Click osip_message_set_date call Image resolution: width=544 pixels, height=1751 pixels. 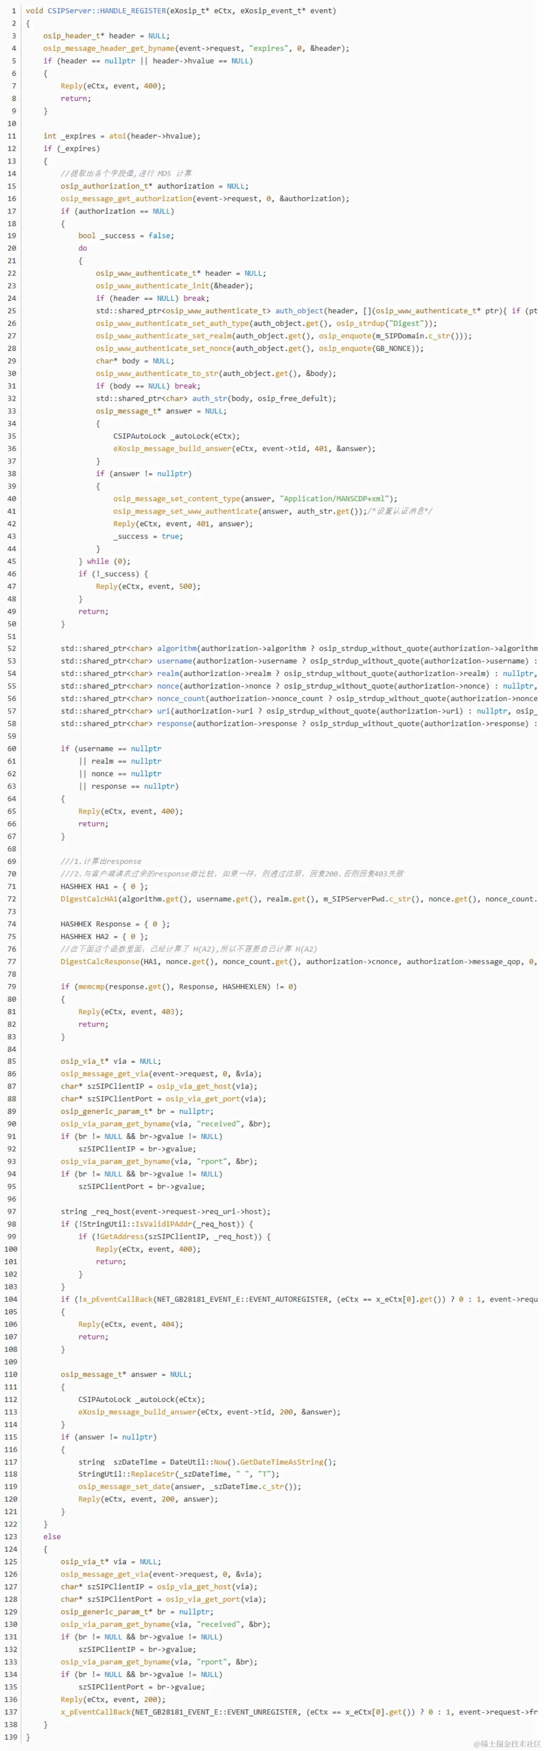coord(124,1487)
